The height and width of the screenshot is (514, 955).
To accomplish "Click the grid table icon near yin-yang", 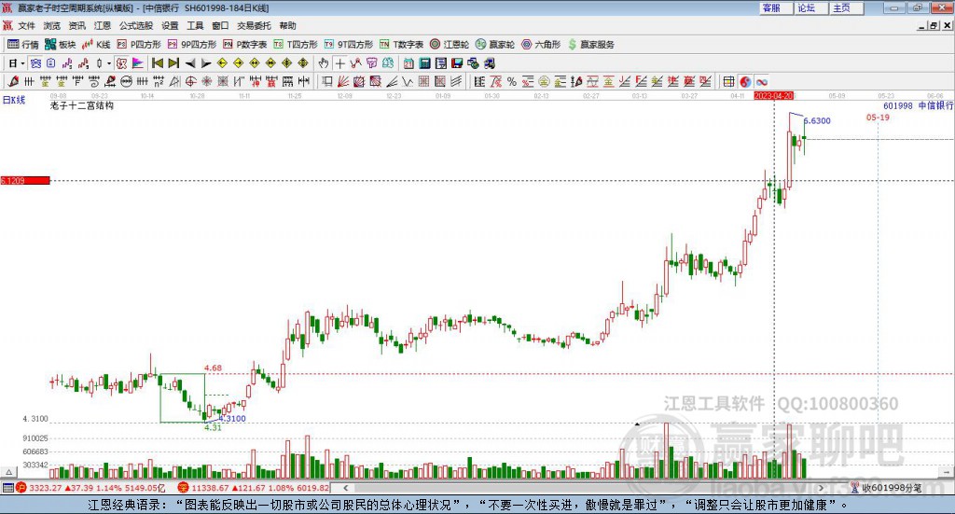I will pos(728,81).
